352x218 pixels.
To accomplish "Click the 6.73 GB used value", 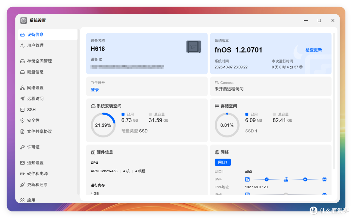I will coord(129,120).
